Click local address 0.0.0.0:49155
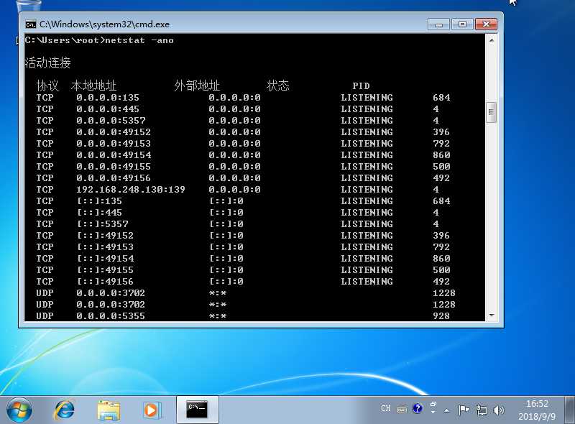 click(x=114, y=167)
